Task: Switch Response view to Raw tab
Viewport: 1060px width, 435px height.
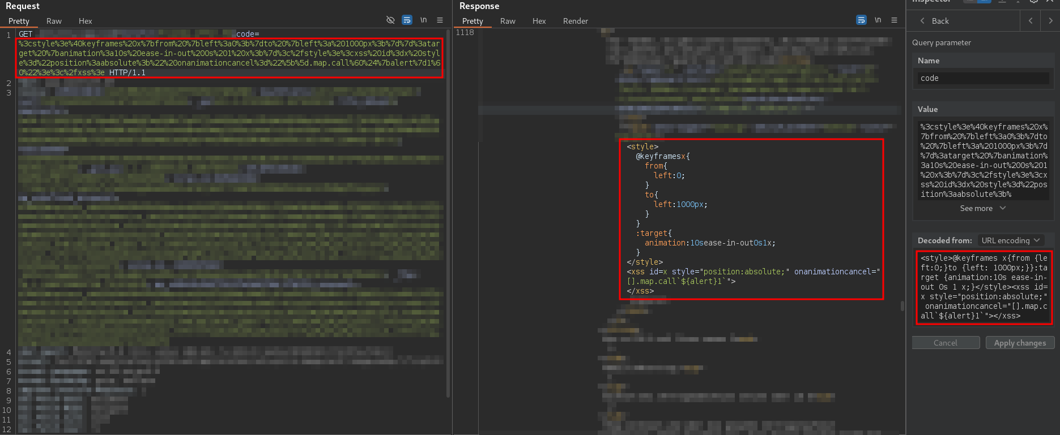Action: (x=508, y=21)
